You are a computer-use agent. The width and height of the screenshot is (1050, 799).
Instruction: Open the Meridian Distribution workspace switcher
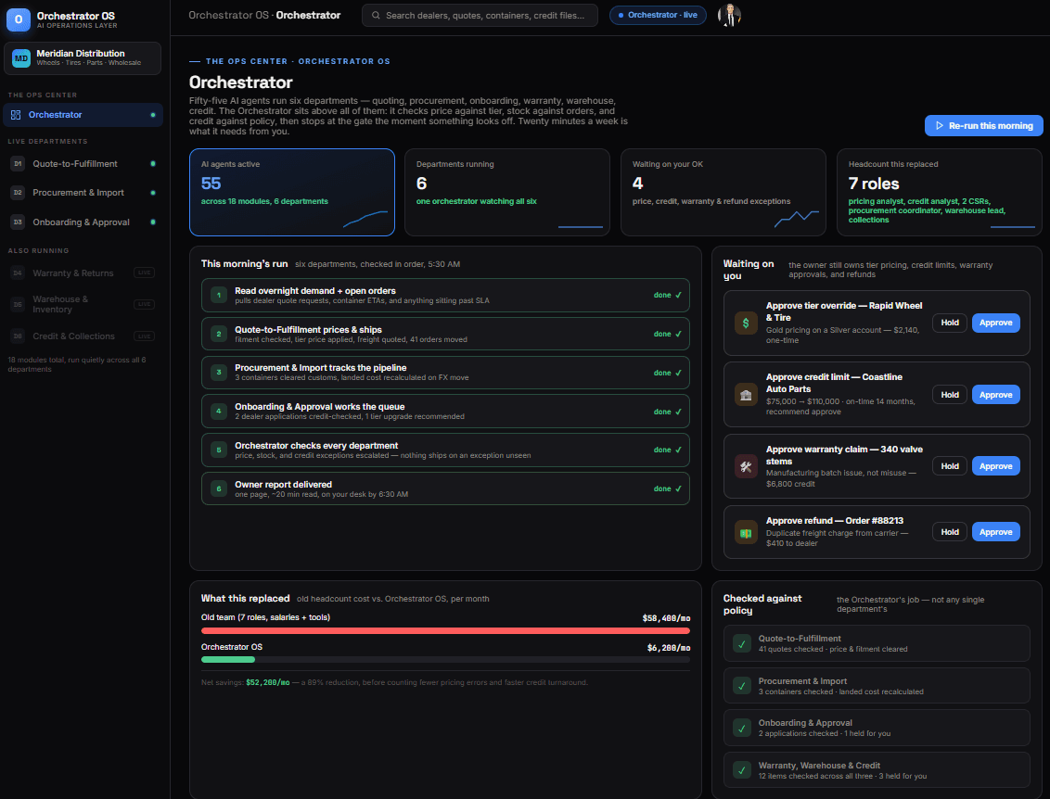pyautogui.click(x=83, y=58)
